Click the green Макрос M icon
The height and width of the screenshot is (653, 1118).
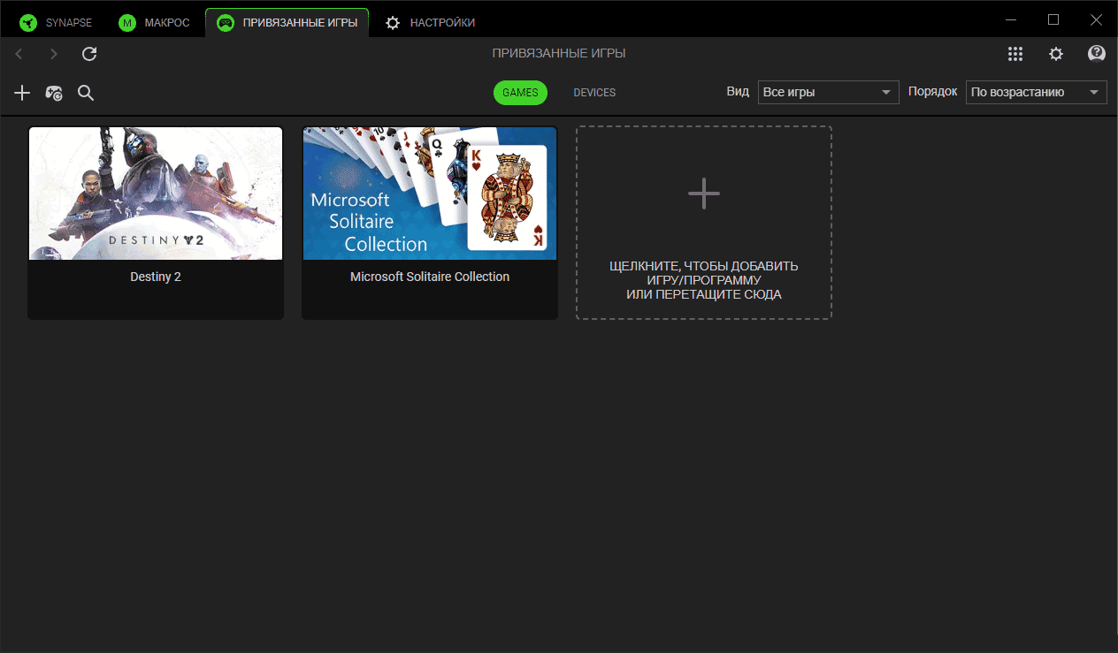(x=127, y=23)
